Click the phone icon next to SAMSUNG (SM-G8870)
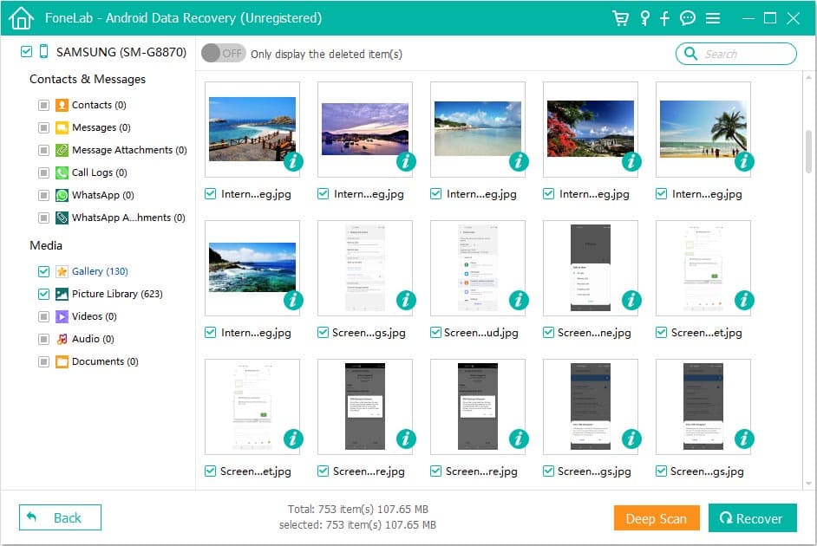The width and height of the screenshot is (817, 546). tap(45, 52)
